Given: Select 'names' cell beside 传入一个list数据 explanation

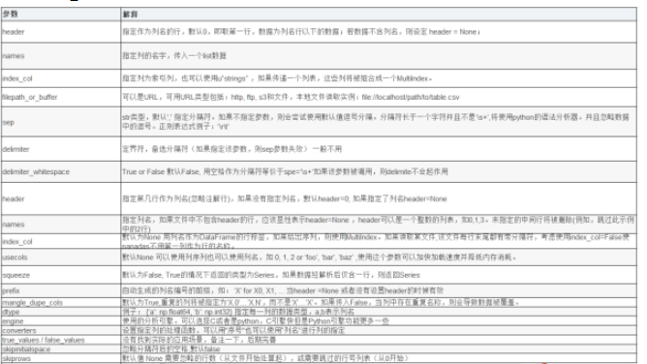Looking at the screenshot, I should click(61, 55).
